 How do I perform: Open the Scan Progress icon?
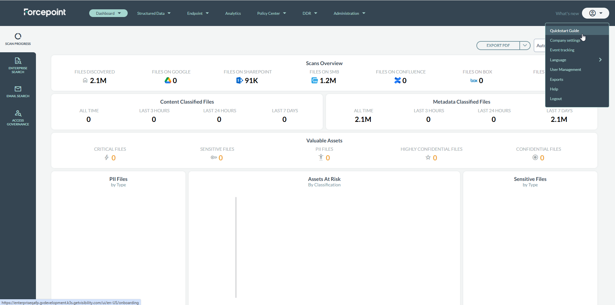pyautogui.click(x=18, y=36)
